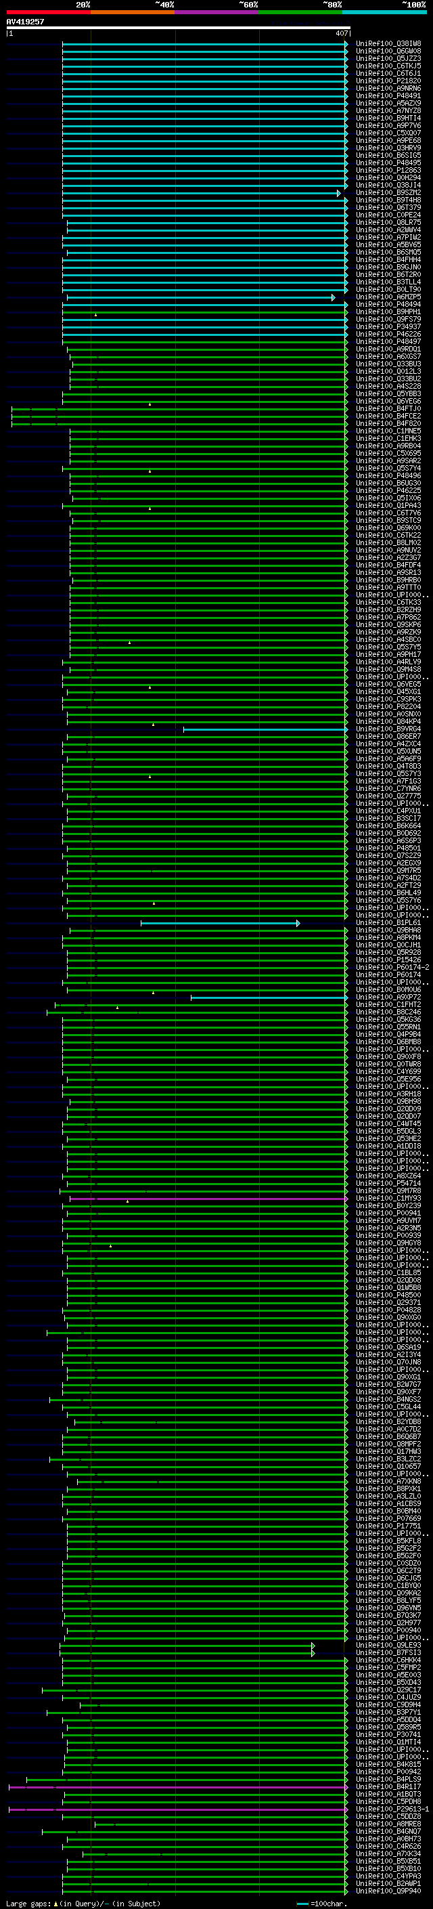The width and height of the screenshot is (433, 1909).
Task: Click label UniRef100_Q5KG36
Action: pyautogui.click(x=388, y=1020)
